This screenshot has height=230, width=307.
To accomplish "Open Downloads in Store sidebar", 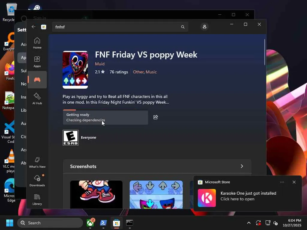I will pyautogui.click(x=37, y=181).
